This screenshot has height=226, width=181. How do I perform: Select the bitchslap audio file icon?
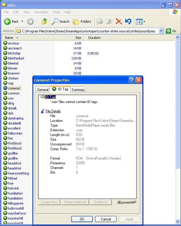pos(5,53)
